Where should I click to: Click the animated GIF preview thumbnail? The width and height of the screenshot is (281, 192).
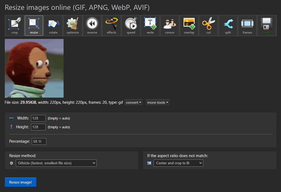pyautogui.click(x=34, y=68)
